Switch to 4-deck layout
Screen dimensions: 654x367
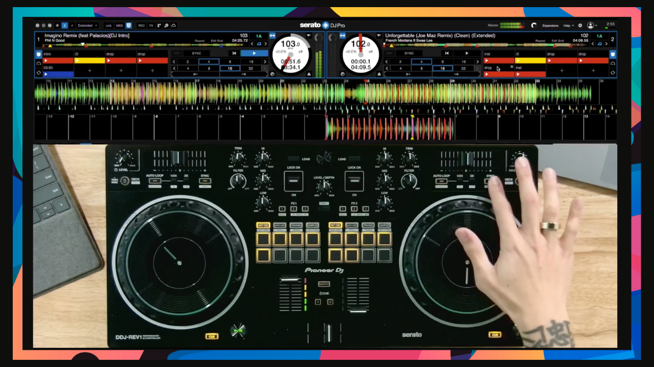click(x=72, y=25)
